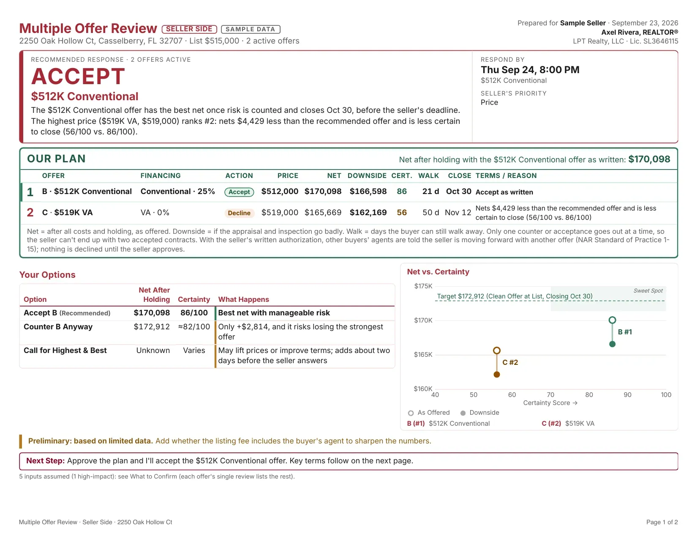
Task: Click the 'LPT Realty, LLC · Lic. SL3646115' line
Action: coord(626,41)
